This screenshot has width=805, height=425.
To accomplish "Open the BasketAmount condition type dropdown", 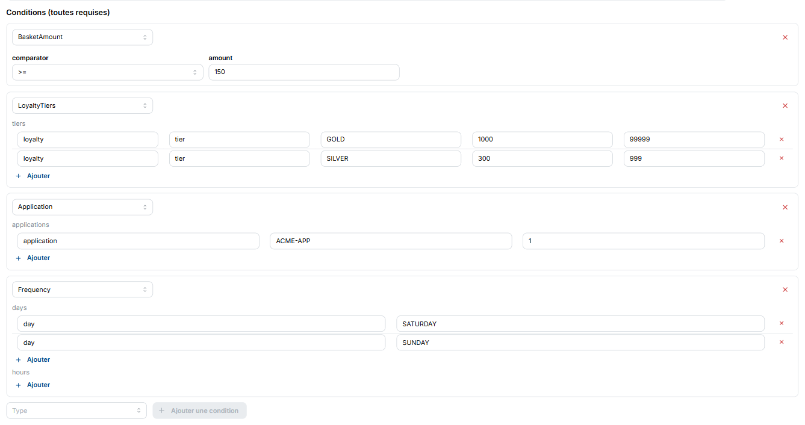I will pos(82,37).
